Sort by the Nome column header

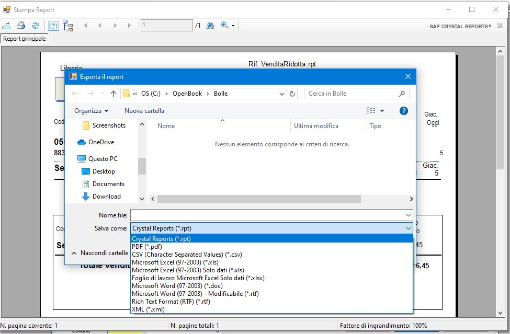[166, 126]
